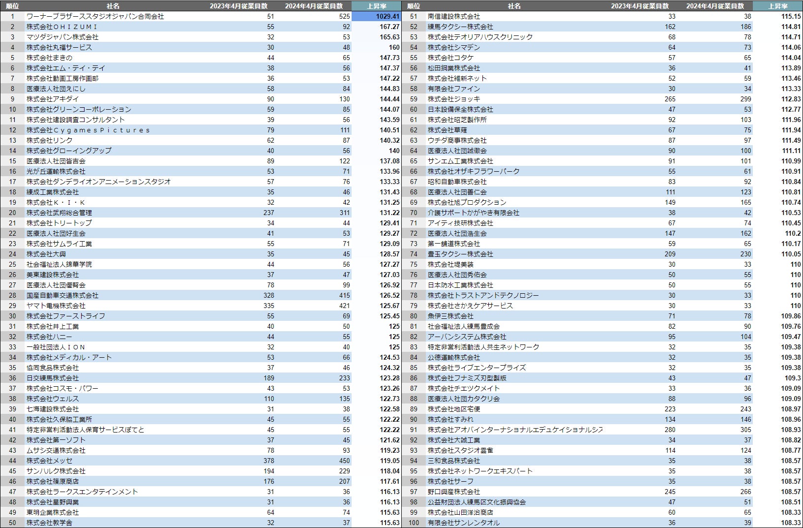Select ヤマト電機株式会社 company name

coord(56,306)
